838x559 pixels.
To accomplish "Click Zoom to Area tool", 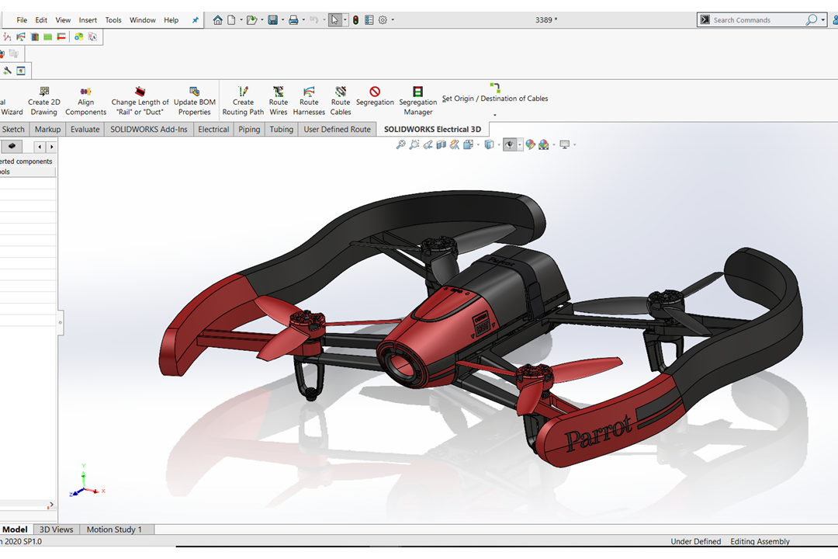I will coord(414,144).
